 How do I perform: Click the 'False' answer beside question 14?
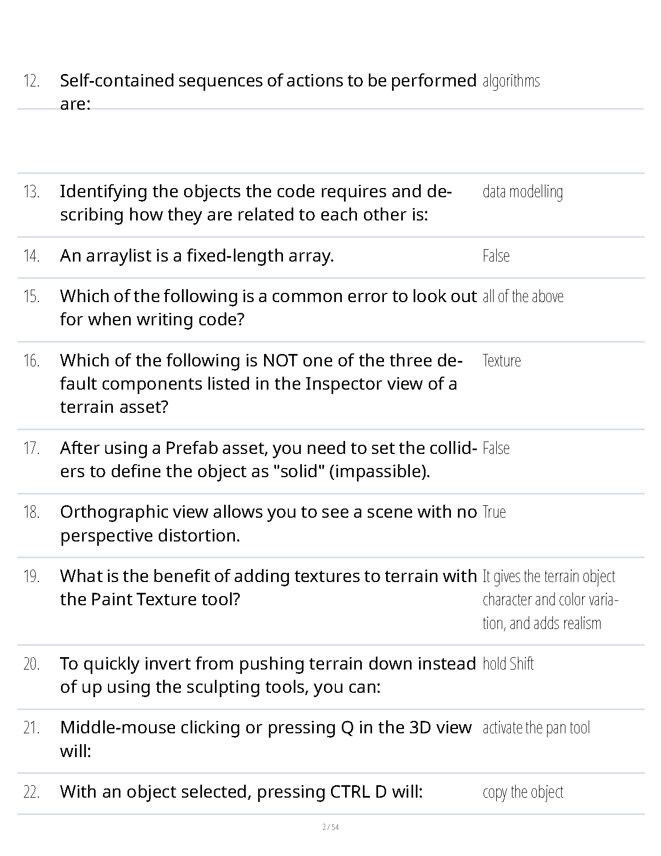[x=496, y=256]
